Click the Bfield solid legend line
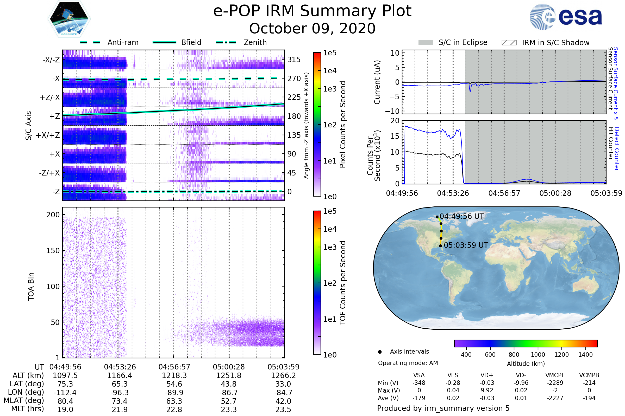Screen dimensions: 625x416 pyautogui.click(x=164, y=42)
